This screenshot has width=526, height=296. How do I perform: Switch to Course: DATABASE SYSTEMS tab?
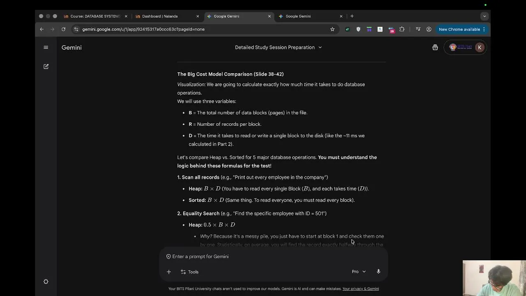pyautogui.click(x=95, y=16)
